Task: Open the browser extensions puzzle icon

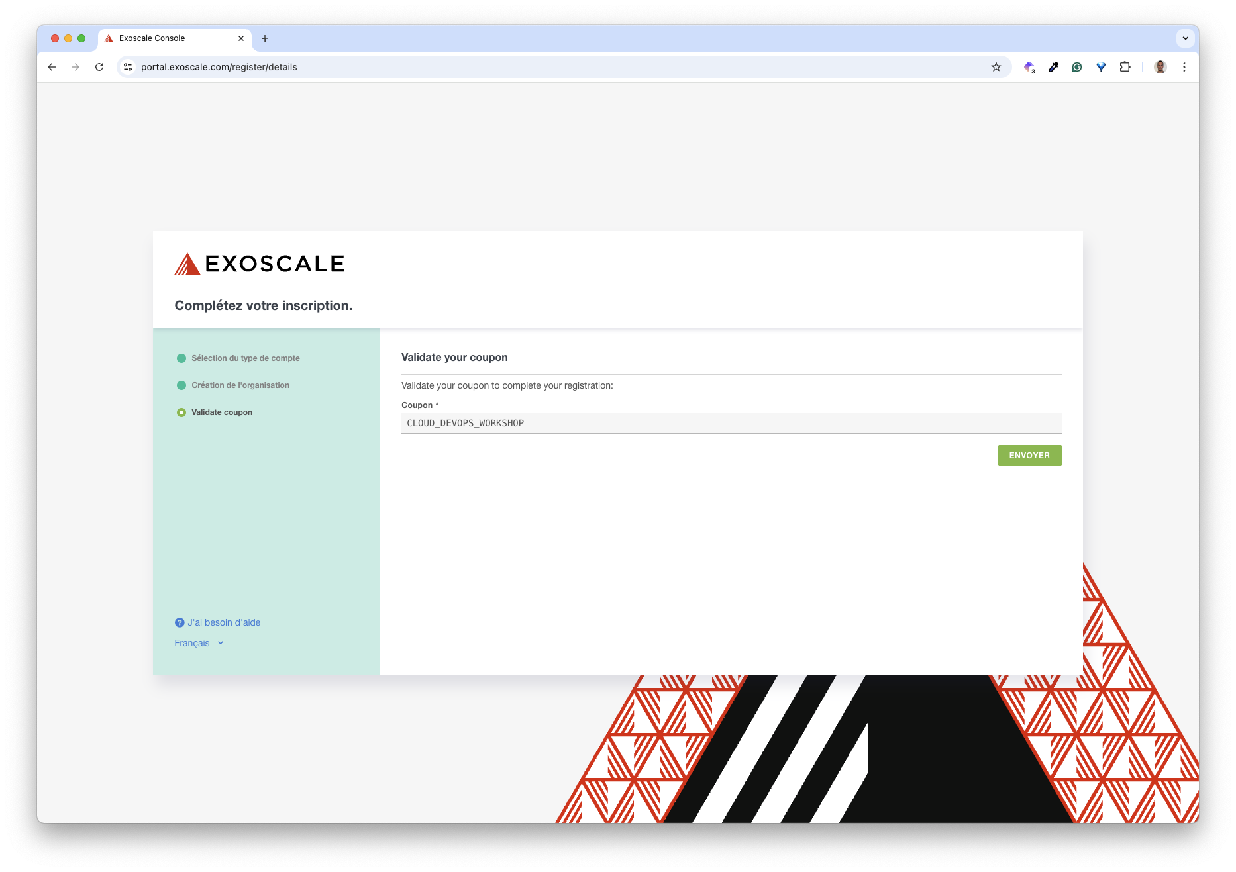Action: point(1125,67)
